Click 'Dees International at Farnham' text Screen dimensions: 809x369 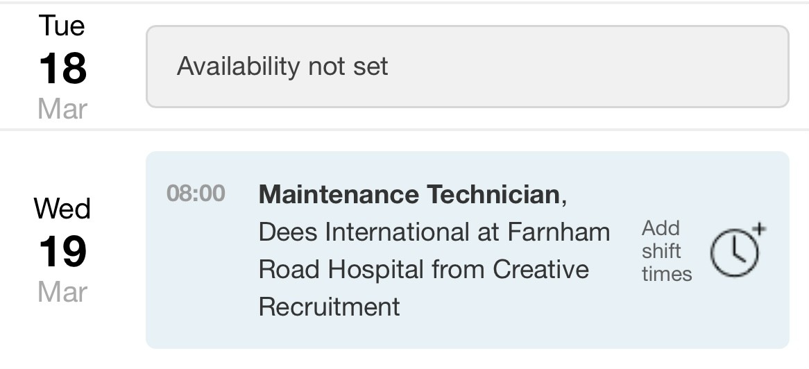tap(434, 232)
